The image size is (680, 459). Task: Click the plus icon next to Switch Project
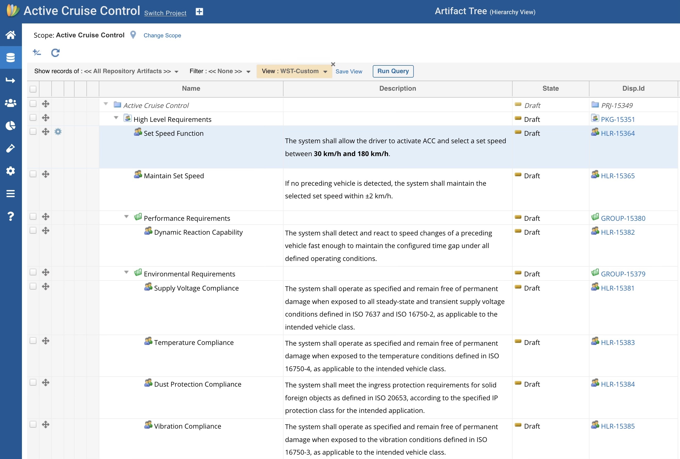pos(199,12)
